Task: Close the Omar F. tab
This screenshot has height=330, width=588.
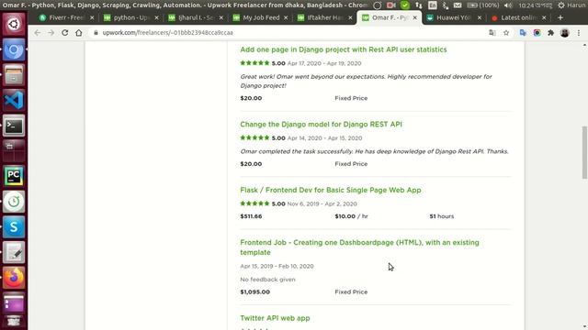Action: (414, 17)
